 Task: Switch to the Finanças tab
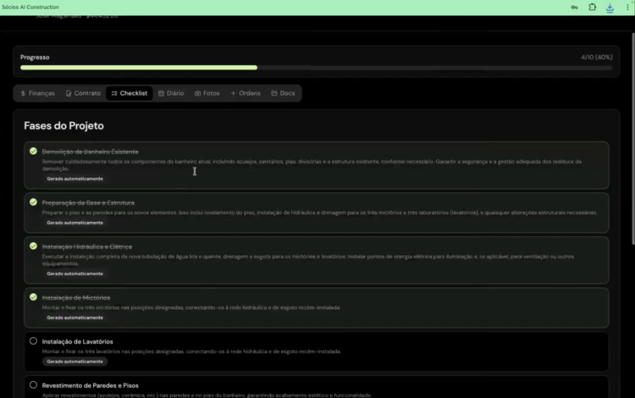(38, 93)
